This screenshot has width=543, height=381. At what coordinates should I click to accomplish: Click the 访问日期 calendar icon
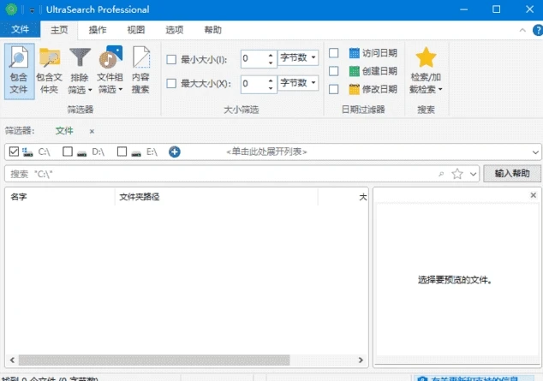point(354,53)
